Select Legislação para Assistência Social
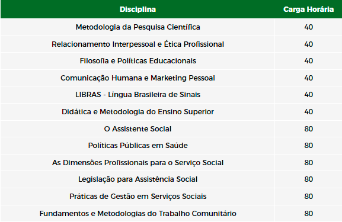Image resolution: width=342 pixels, height=222 pixels. pyautogui.click(x=138, y=179)
